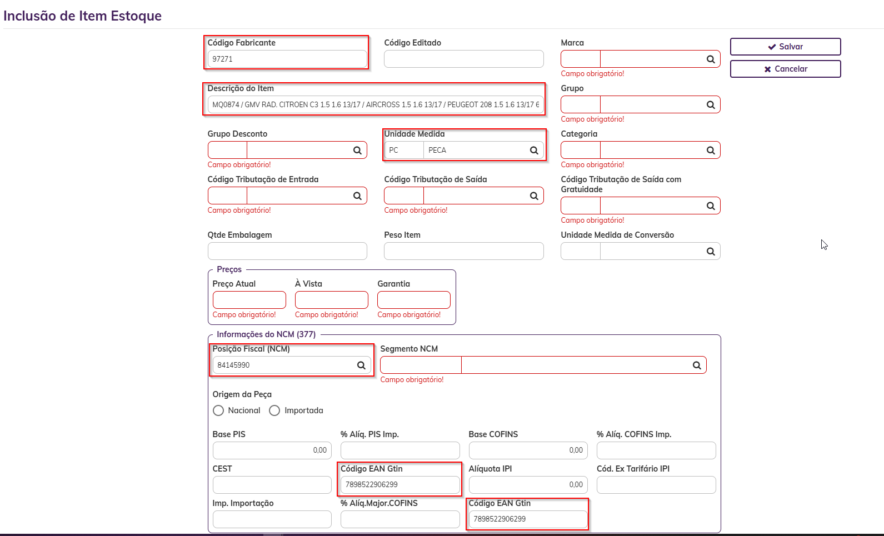
Task: Click Código Tributação de Entrada code input
Action: click(x=227, y=196)
